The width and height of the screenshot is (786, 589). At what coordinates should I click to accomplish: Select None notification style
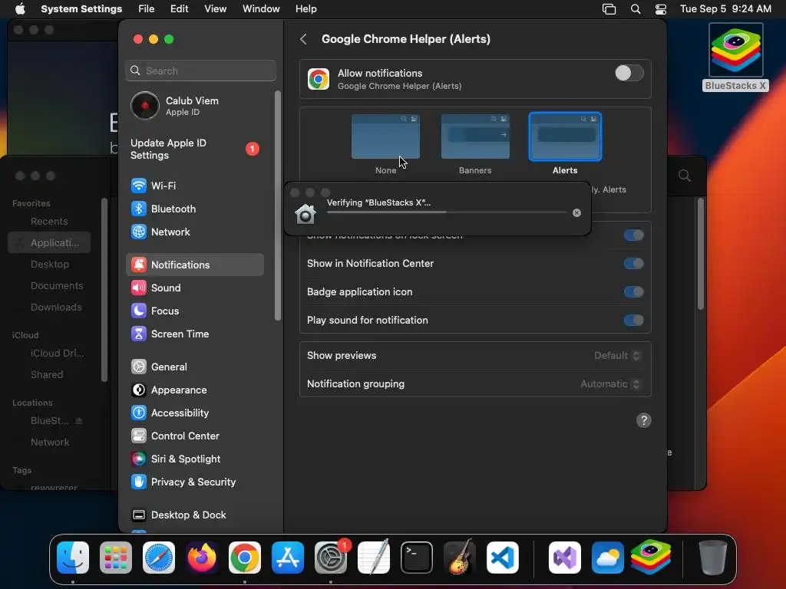click(x=385, y=137)
